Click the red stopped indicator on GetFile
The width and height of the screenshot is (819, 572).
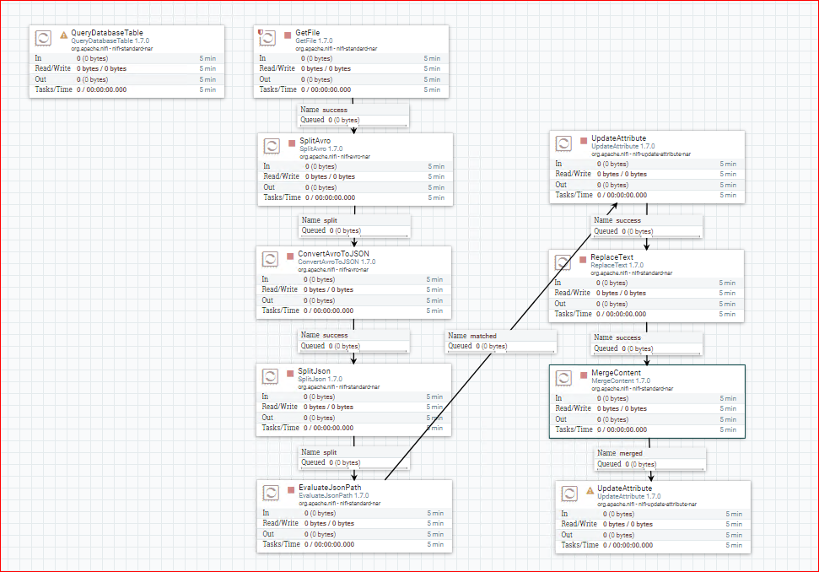(x=288, y=35)
